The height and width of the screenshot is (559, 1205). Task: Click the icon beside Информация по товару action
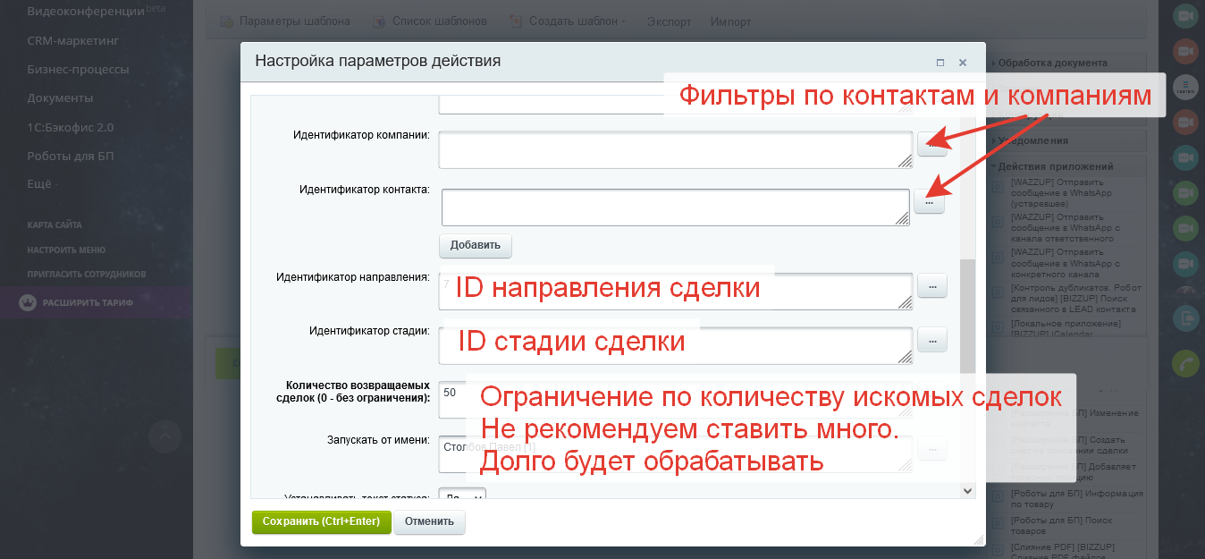(x=999, y=498)
